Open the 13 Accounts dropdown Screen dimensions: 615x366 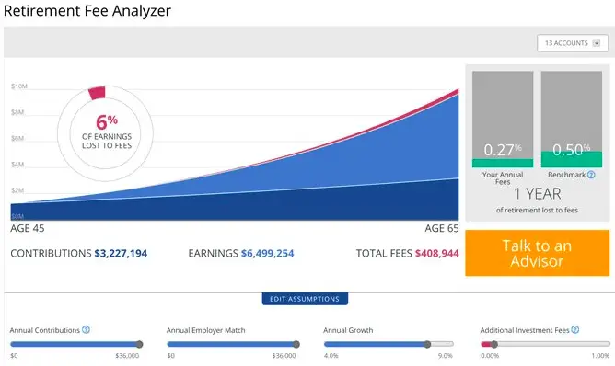(573, 43)
